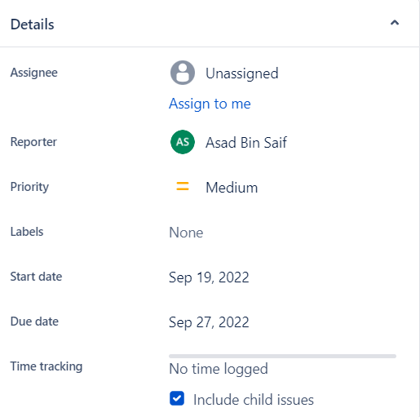
Task: Click the Labels None field
Action: [x=186, y=233]
